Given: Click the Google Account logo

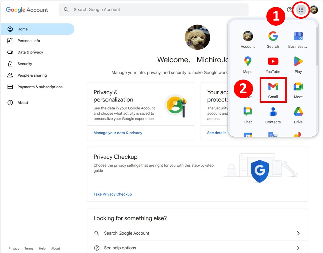Looking at the screenshot, I should [27, 10].
